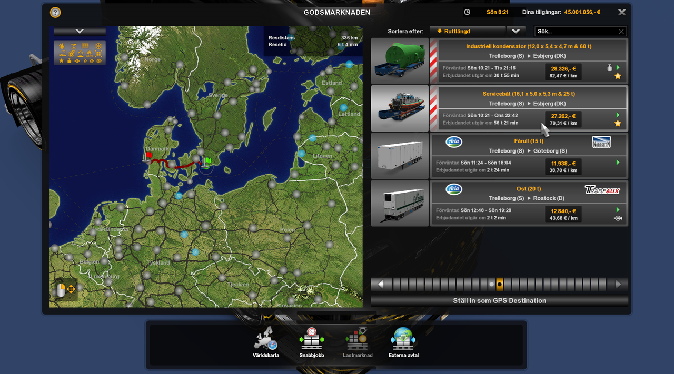Select the Servicebåt cargo thumbnail
674x374 pixels.
pyautogui.click(x=400, y=108)
